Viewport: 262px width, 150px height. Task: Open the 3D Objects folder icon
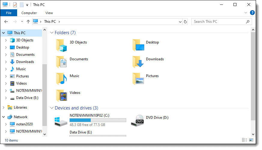click(x=62, y=46)
